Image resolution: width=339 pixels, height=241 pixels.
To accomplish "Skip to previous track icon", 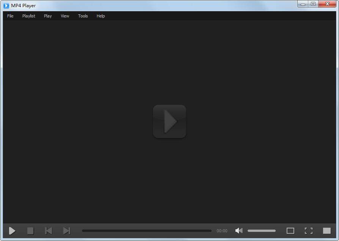I will [49, 231].
